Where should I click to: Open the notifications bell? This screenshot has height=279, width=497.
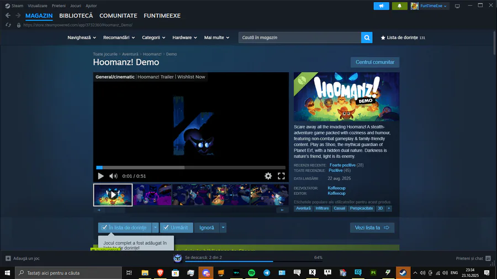399,6
